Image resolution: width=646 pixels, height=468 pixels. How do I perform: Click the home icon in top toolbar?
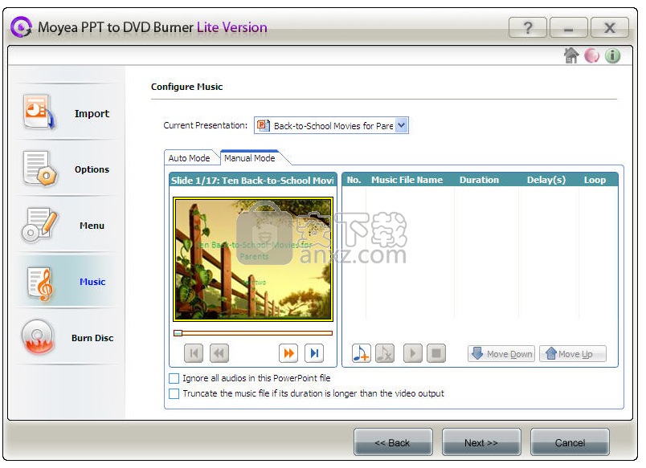(x=571, y=55)
